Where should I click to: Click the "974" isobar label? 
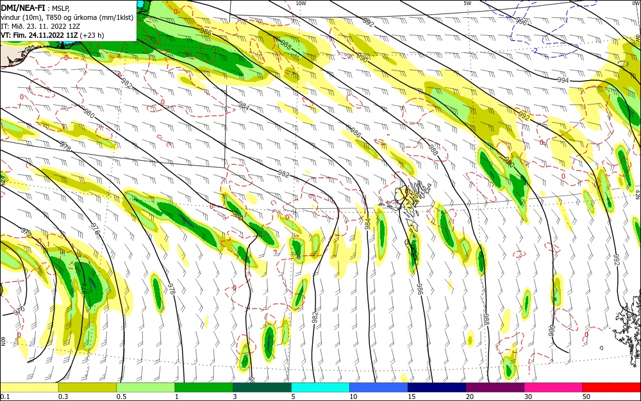coord(84,289)
